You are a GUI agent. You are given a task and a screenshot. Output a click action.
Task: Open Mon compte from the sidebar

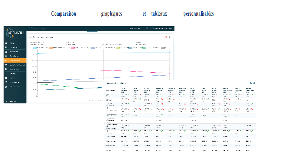pyautogui.click(x=6, y=82)
